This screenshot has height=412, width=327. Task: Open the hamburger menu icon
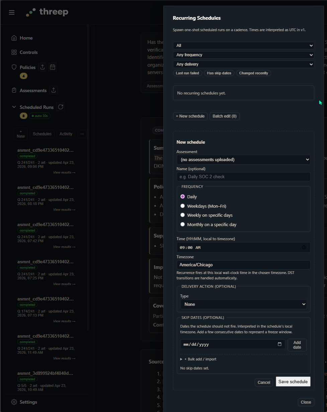tap(12, 12)
